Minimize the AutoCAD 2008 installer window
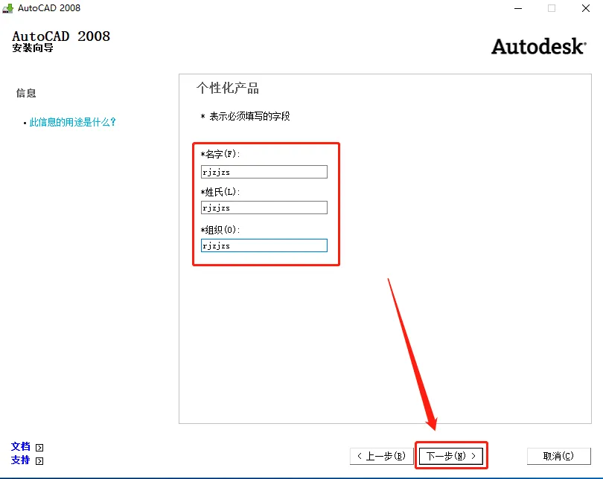Screen dimensions: 603x479 coord(518,8)
